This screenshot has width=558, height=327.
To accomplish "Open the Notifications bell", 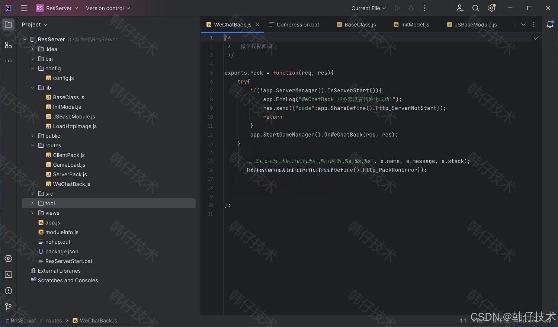I will pos(550,25).
